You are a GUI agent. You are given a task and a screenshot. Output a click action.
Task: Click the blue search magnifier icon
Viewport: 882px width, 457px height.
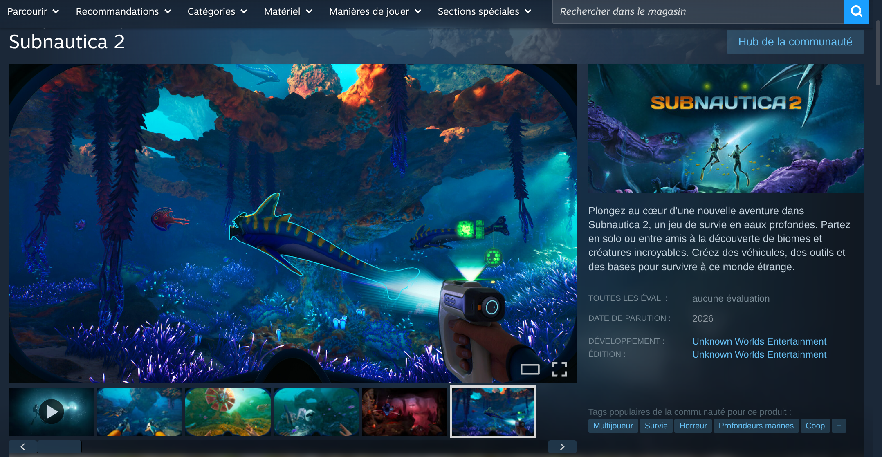click(x=856, y=11)
